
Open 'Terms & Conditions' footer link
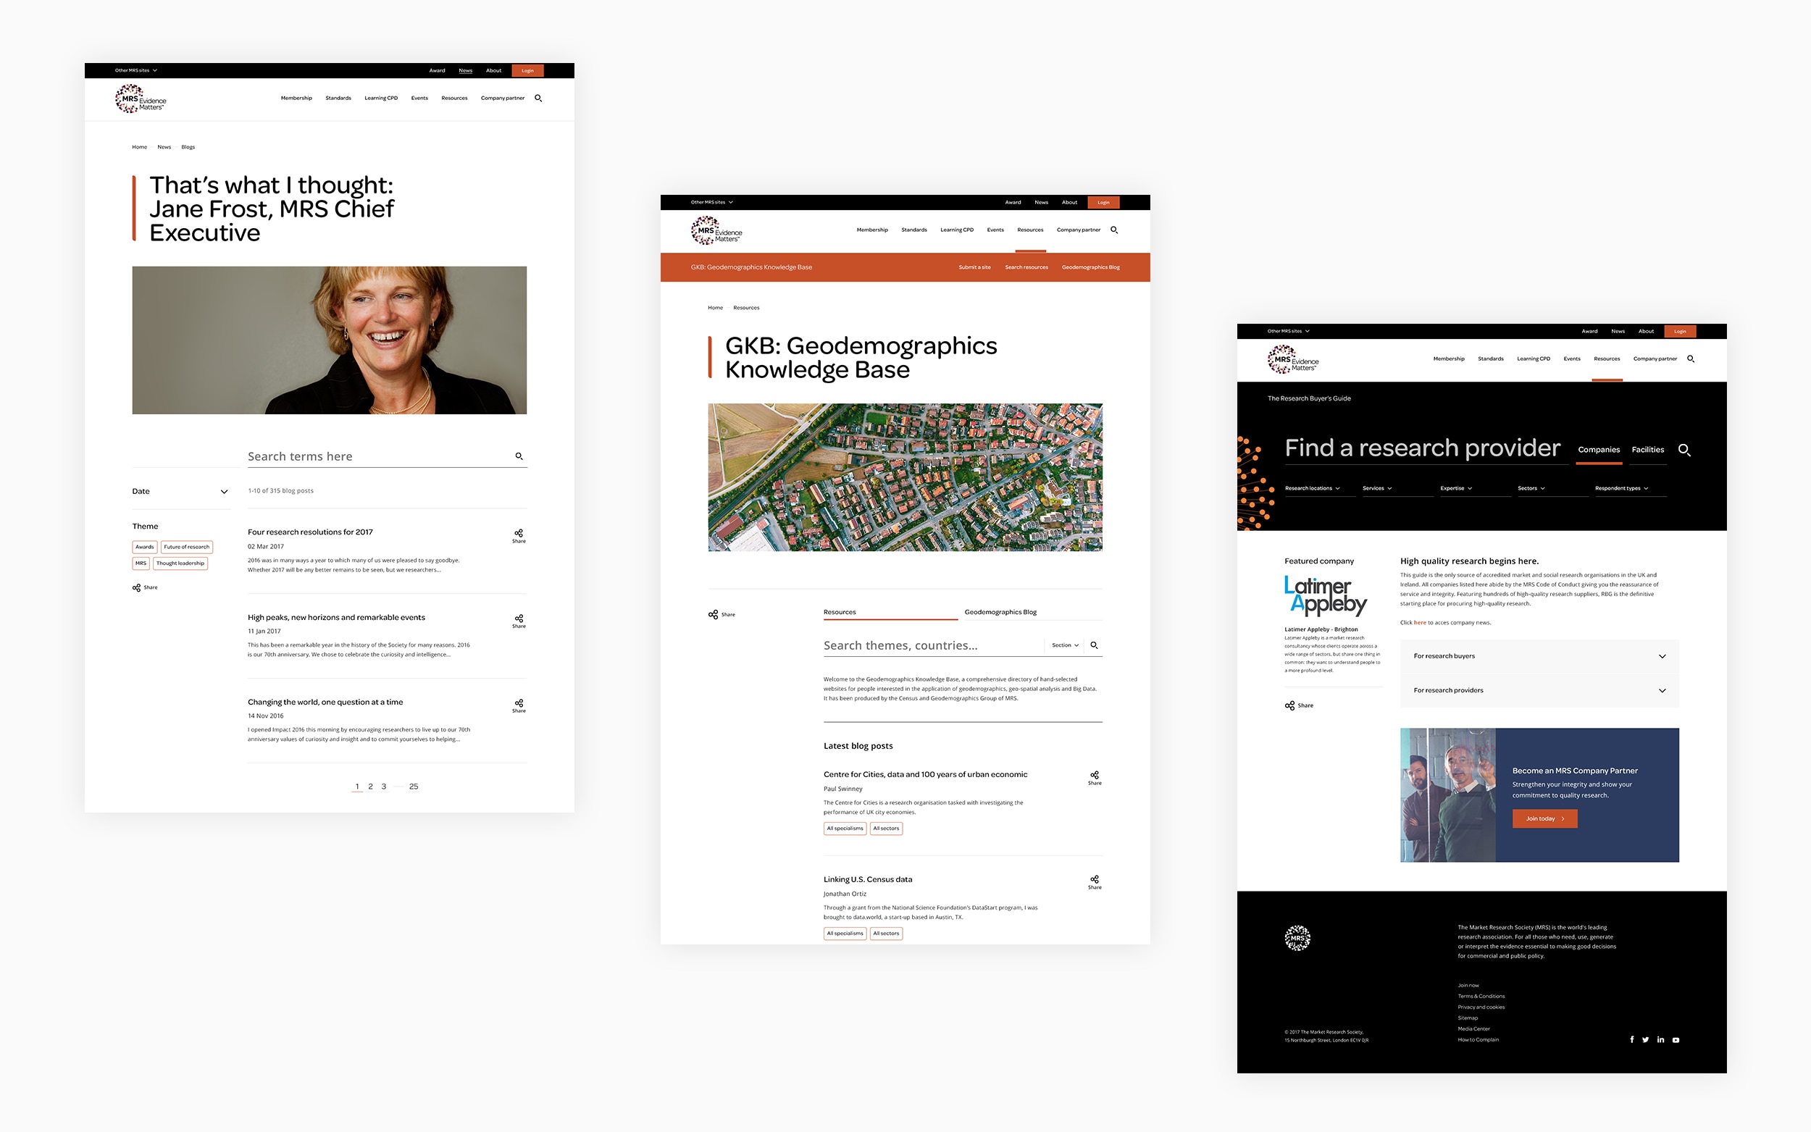pos(1480,997)
